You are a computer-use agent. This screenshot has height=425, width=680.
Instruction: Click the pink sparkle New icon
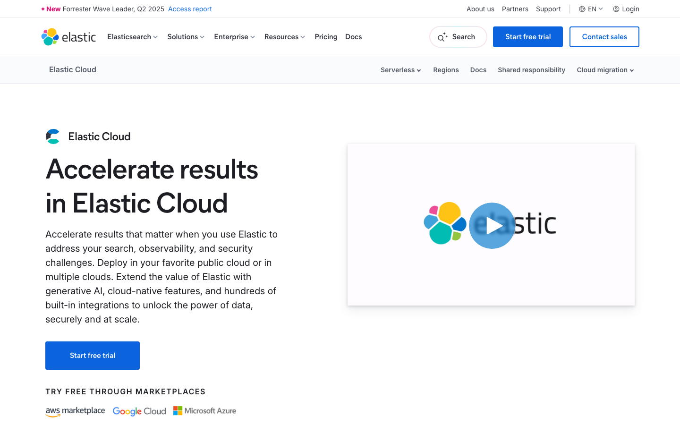tap(43, 9)
